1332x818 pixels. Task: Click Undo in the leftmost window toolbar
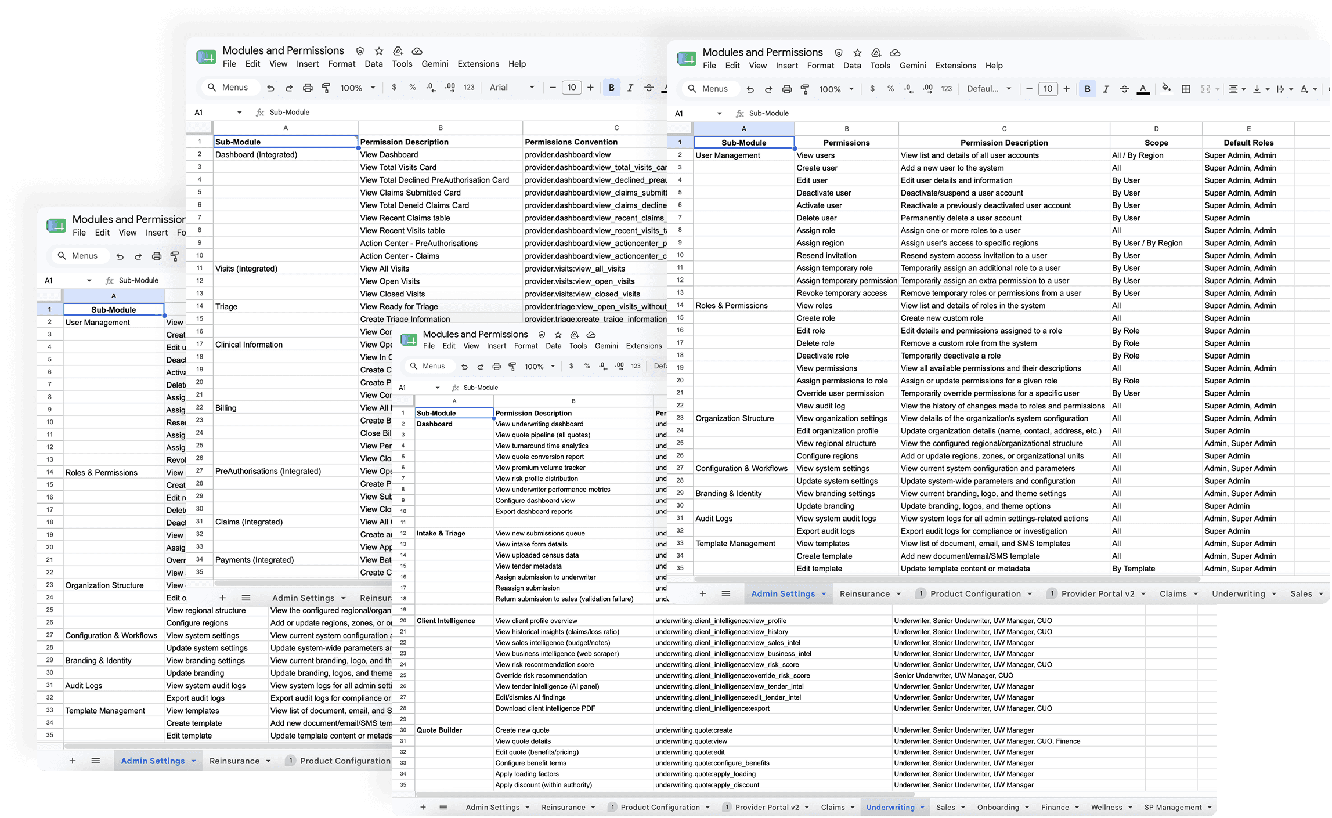pos(120,256)
